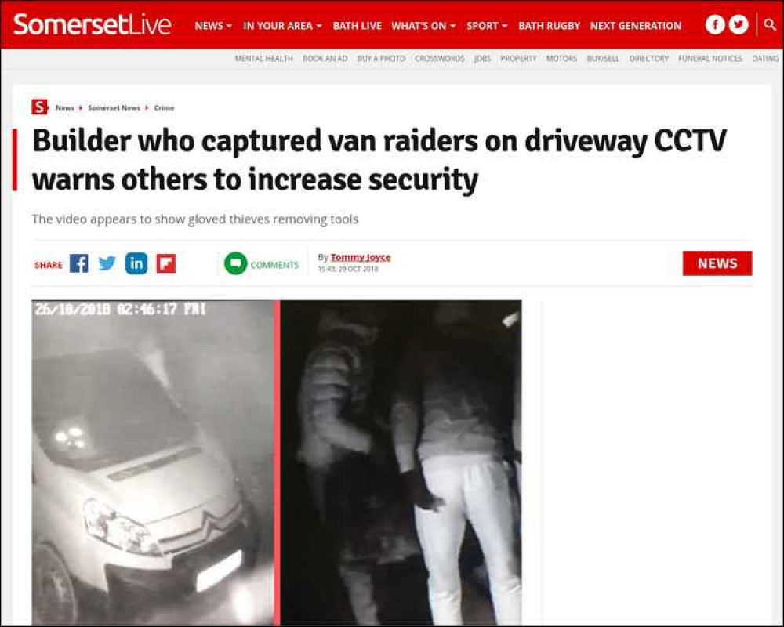
Task: Open the search magnifier icon
Action: pos(770,24)
